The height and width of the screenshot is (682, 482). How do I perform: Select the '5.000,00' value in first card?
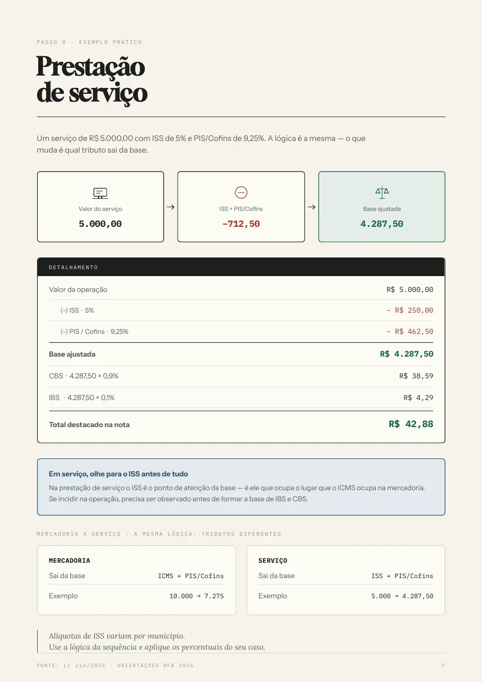point(100,224)
